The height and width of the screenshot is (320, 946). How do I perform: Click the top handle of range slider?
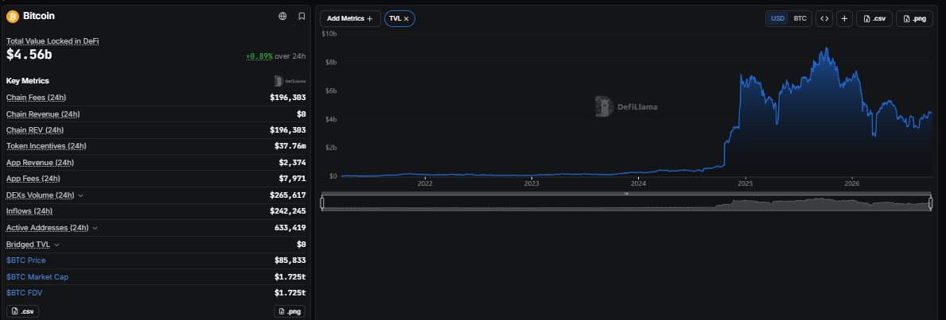626,194
